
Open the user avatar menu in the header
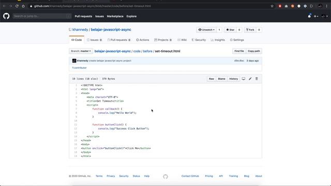(x=324, y=16)
